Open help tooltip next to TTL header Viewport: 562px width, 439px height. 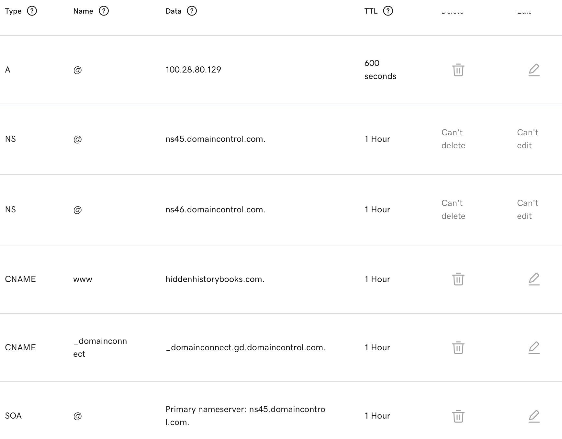click(x=388, y=11)
